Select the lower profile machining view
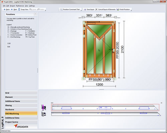The width and height of the screenshot is (167, 133). [x=106, y=114]
